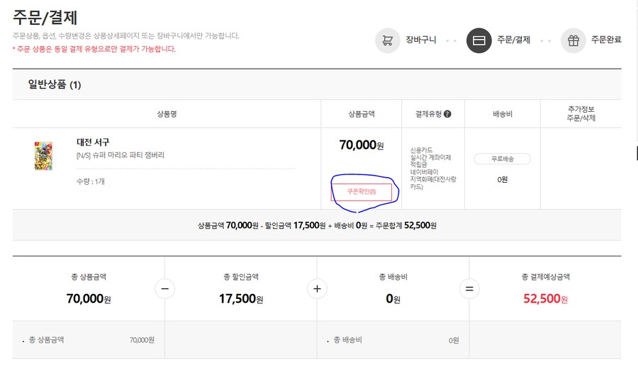Click the 총 상품금액 70,000원 detail row

click(x=89, y=340)
